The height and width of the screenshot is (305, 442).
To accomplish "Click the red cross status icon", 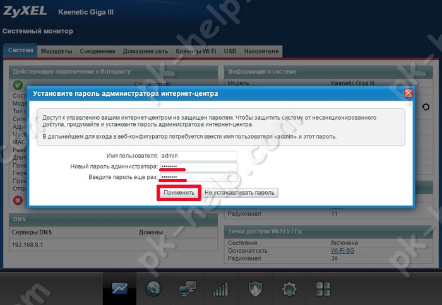I will click(18, 200).
